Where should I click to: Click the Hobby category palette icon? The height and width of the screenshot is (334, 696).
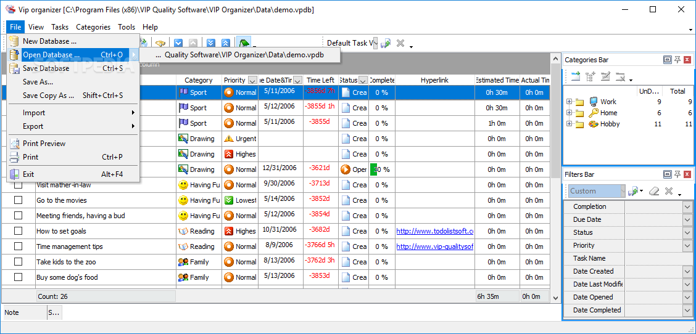pyautogui.click(x=594, y=124)
